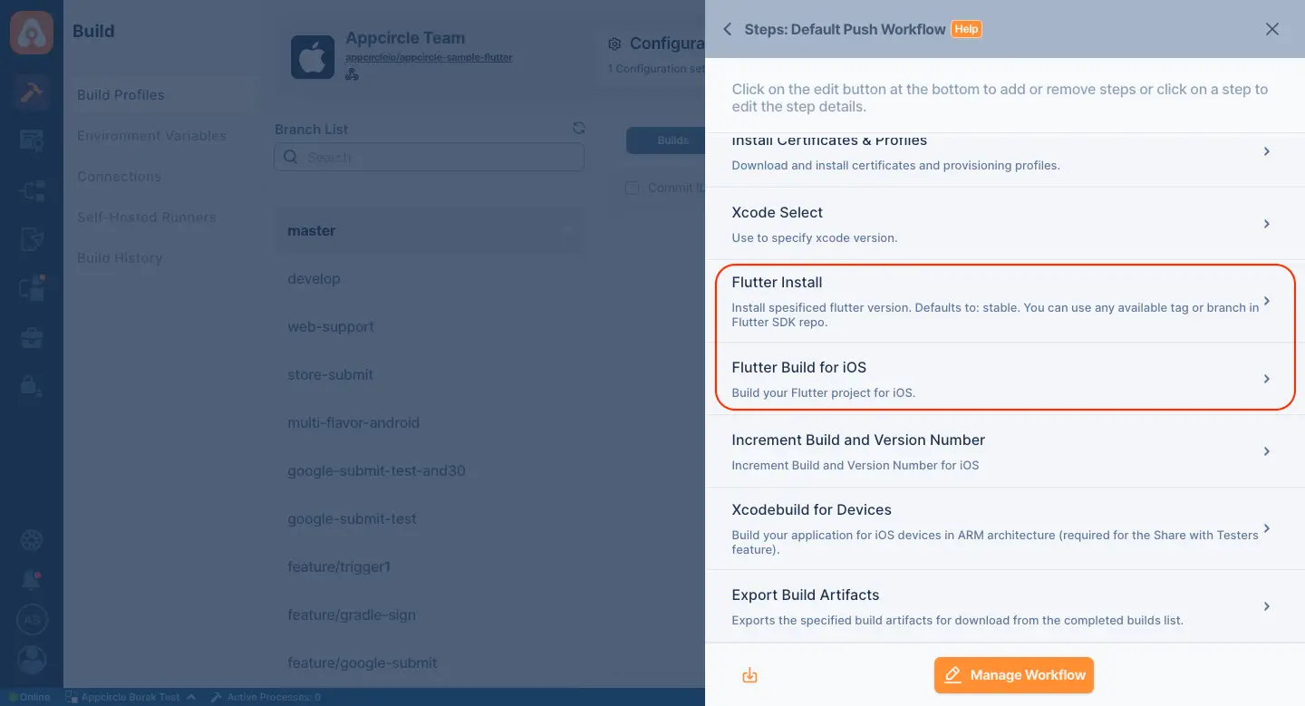Open the Export Build Artifacts step title
Viewport: 1305px width, 706px height.
[806, 595]
